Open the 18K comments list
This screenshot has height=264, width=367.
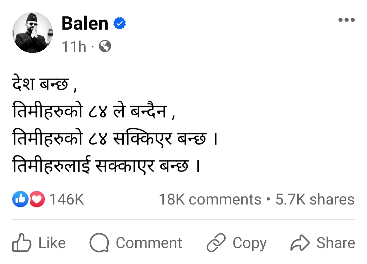(210, 199)
